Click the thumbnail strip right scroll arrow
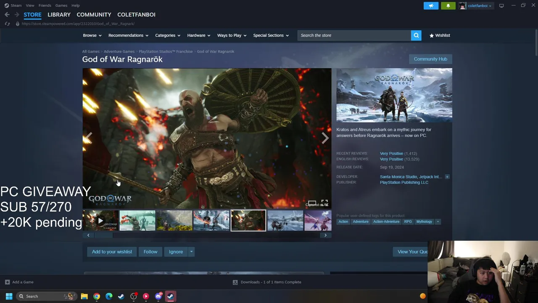Screen dimensions: 538x303 (x=325, y=235)
